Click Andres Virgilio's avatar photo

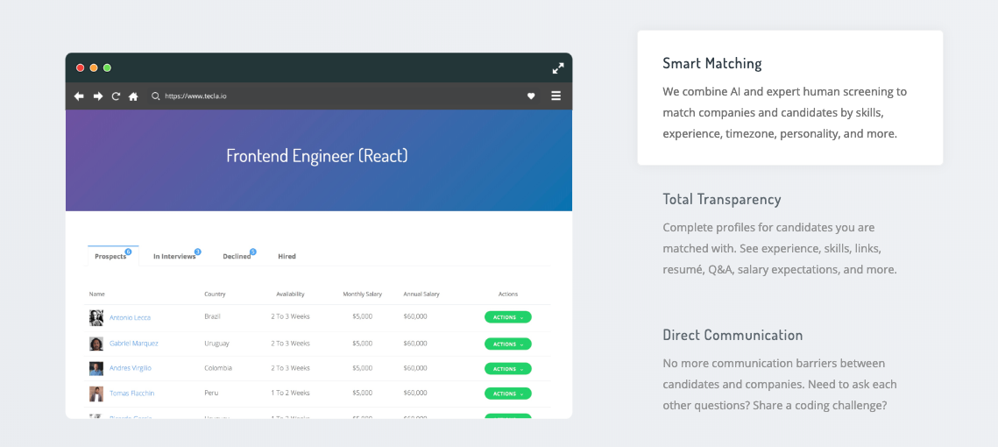tap(96, 369)
